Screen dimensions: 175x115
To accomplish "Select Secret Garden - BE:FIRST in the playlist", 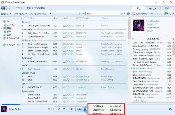I will coord(151,68).
